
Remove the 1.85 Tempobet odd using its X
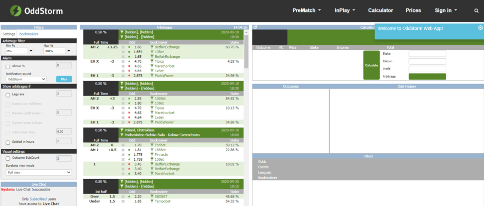click(x=123, y=202)
